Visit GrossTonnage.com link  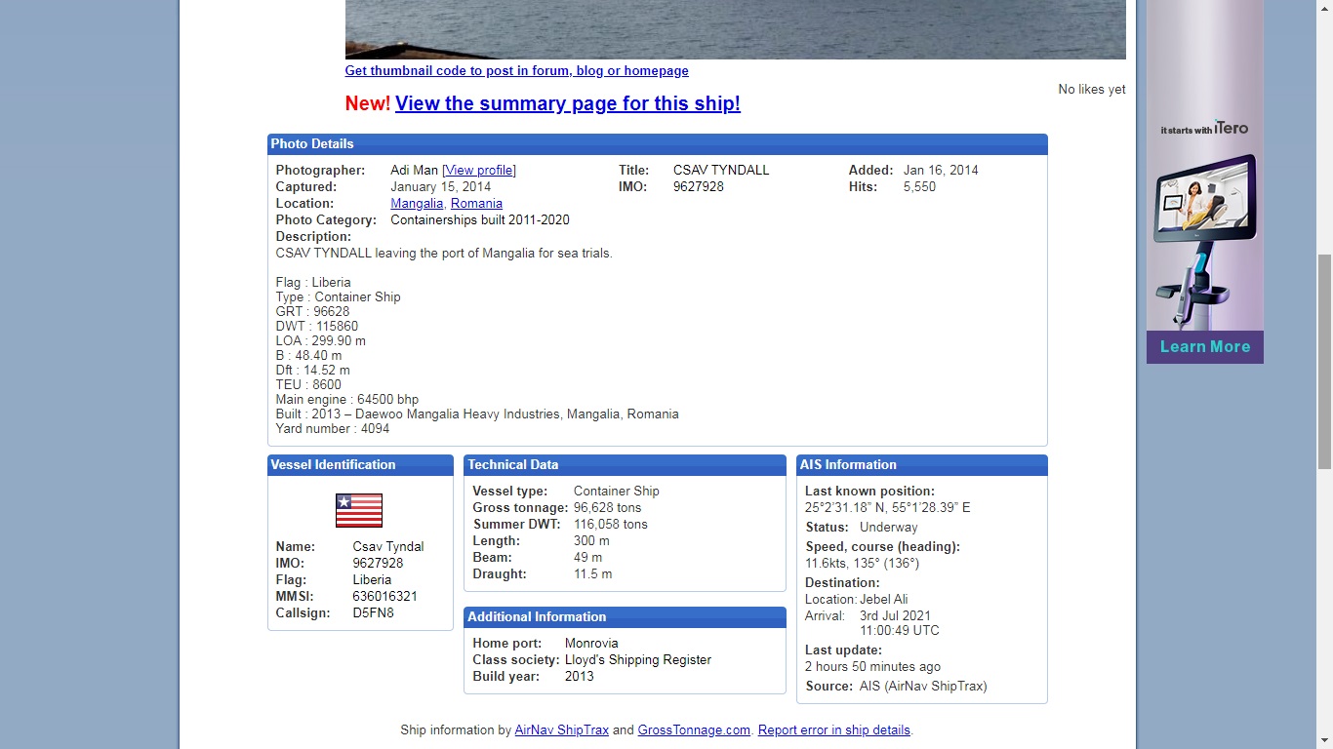tap(694, 730)
